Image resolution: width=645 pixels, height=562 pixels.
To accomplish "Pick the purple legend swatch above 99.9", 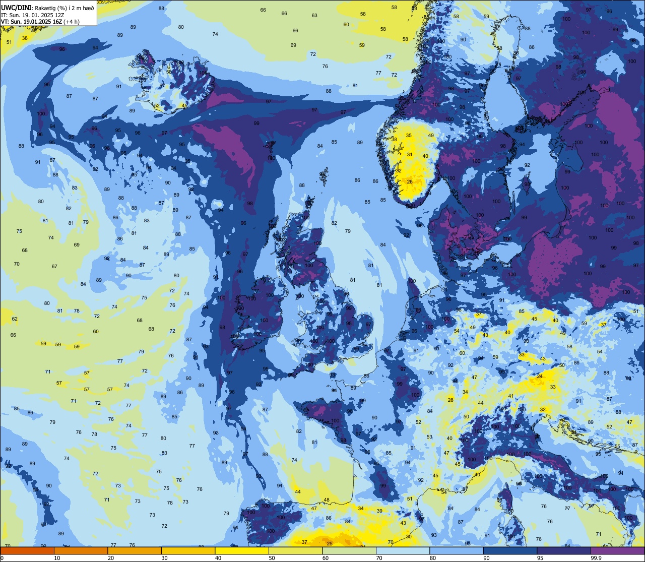I will tap(618, 550).
